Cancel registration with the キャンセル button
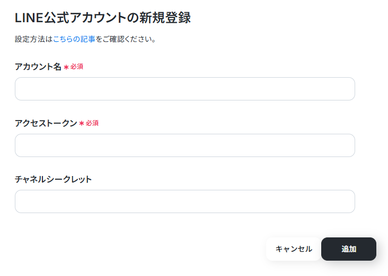Image resolution: width=388 pixels, height=276 pixels. [x=294, y=249]
